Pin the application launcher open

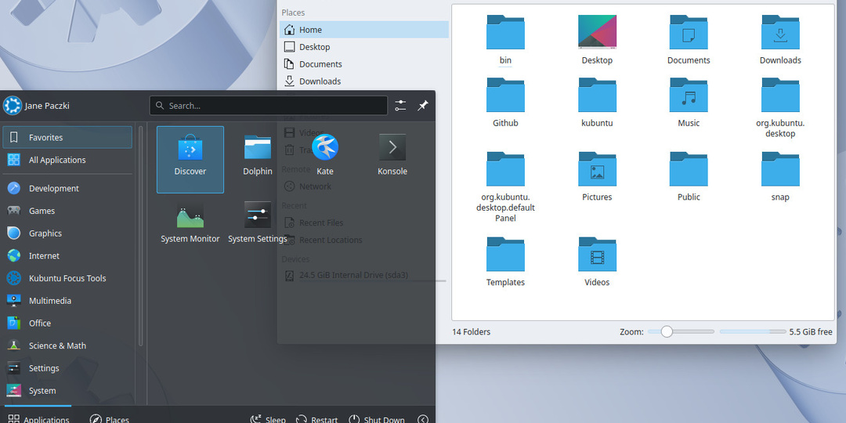[x=423, y=106]
